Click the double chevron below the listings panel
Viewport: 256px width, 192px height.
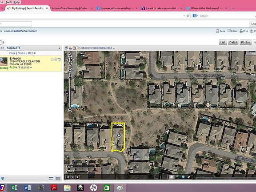coord(3,179)
